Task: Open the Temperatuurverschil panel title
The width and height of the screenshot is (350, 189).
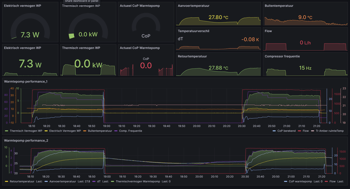Action: [x=193, y=31]
